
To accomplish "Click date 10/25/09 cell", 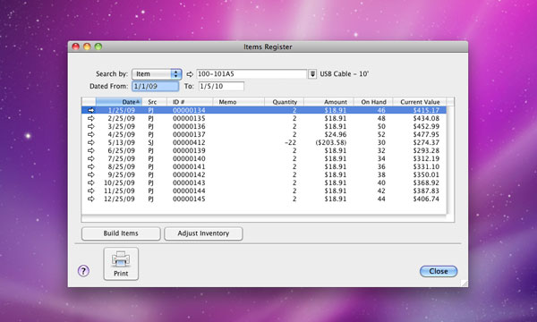I will pos(119,182).
